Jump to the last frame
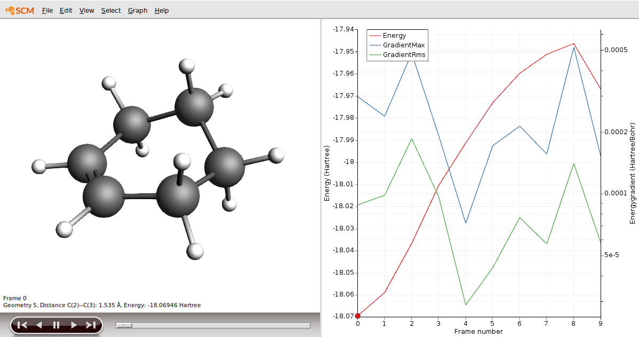The height and width of the screenshot is (337, 639). [91, 325]
